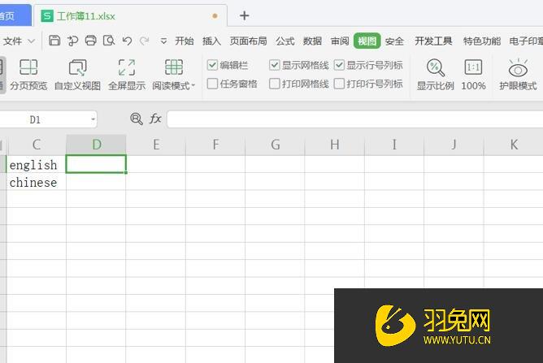Click 分页预览 page break preview icon
Image resolution: width=543 pixels, height=363 pixels.
pyautogui.click(x=28, y=75)
